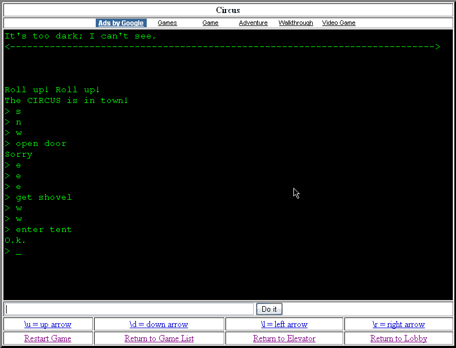Click the "> enter tent" command line

pyautogui.click(x=38, y=230)
